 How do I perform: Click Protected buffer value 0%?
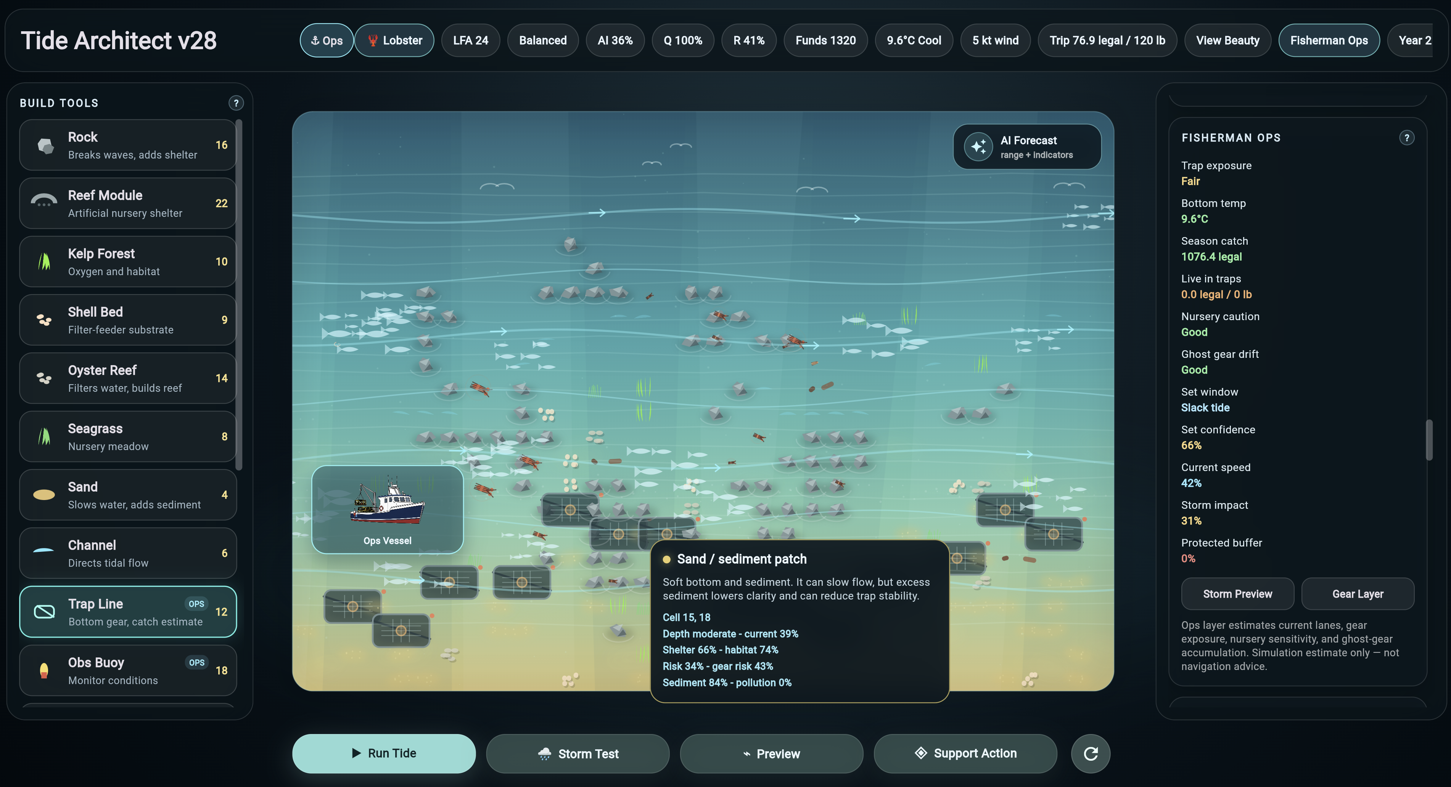[1188, 558]
